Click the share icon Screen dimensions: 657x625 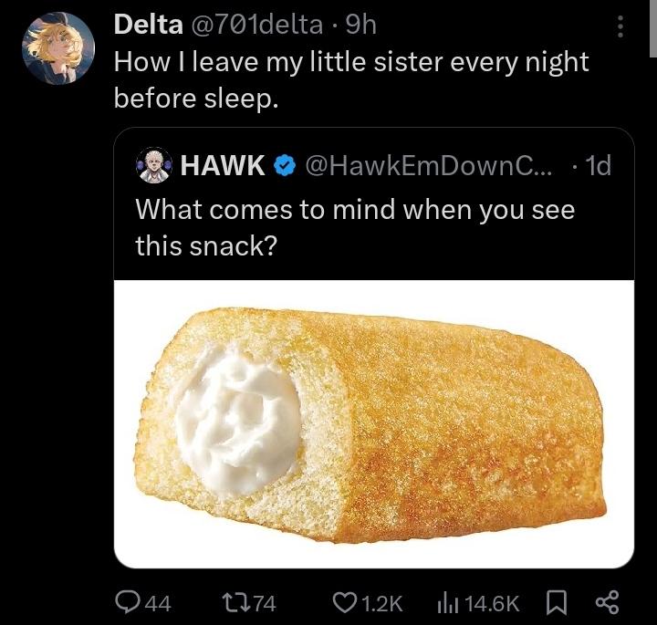[x=607, y=601]
